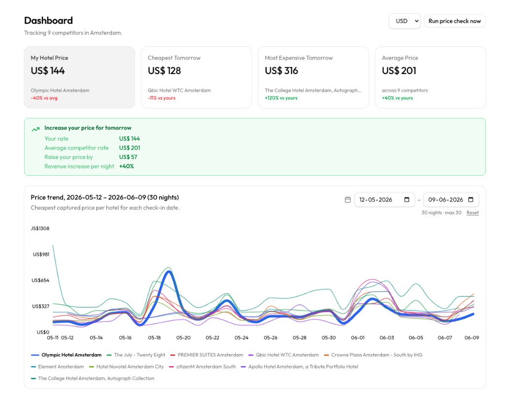
Task: Toggle Olympic Hotel Amsterdam legend entry
Action: click(x=66, y=355)
